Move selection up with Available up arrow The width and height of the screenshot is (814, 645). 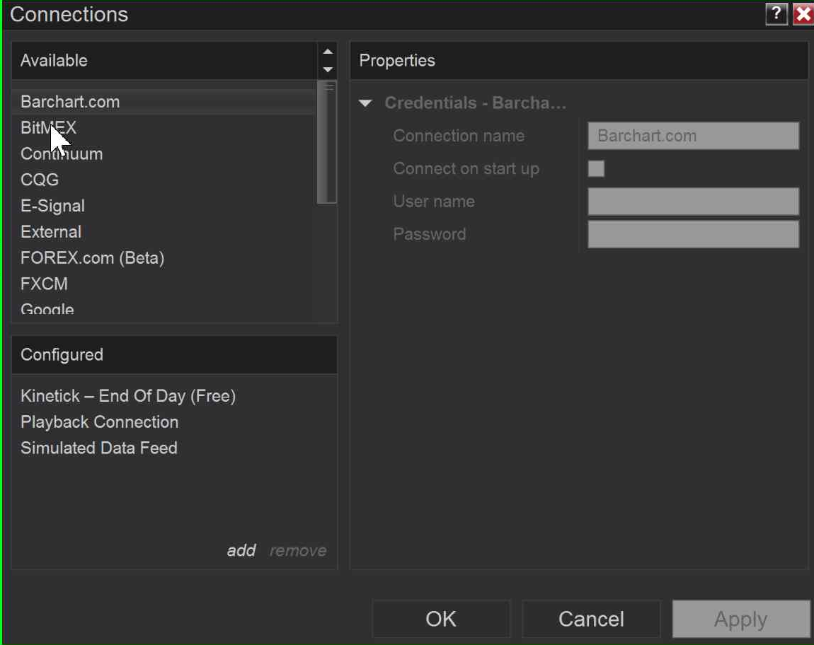[328, 52]
